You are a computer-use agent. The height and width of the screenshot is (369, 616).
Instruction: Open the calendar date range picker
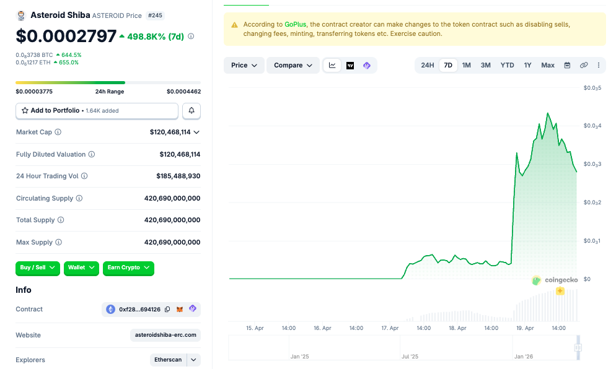point(567,65)
